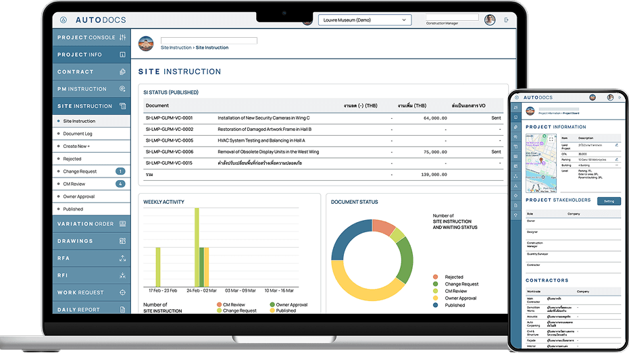Select Document Log submenu item
The width and height of the screenshot is (629, 353).
(x=91, y=134)
